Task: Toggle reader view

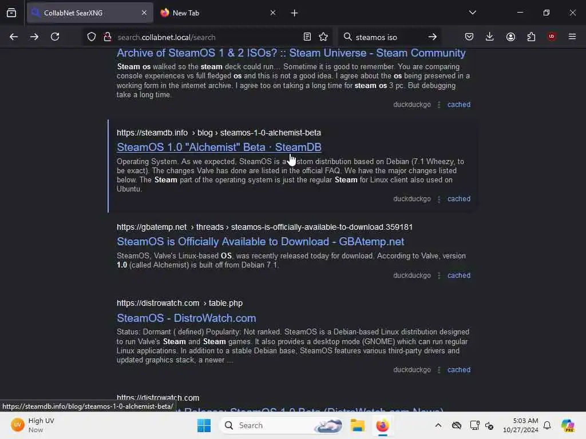Action: tap(307, 37)
